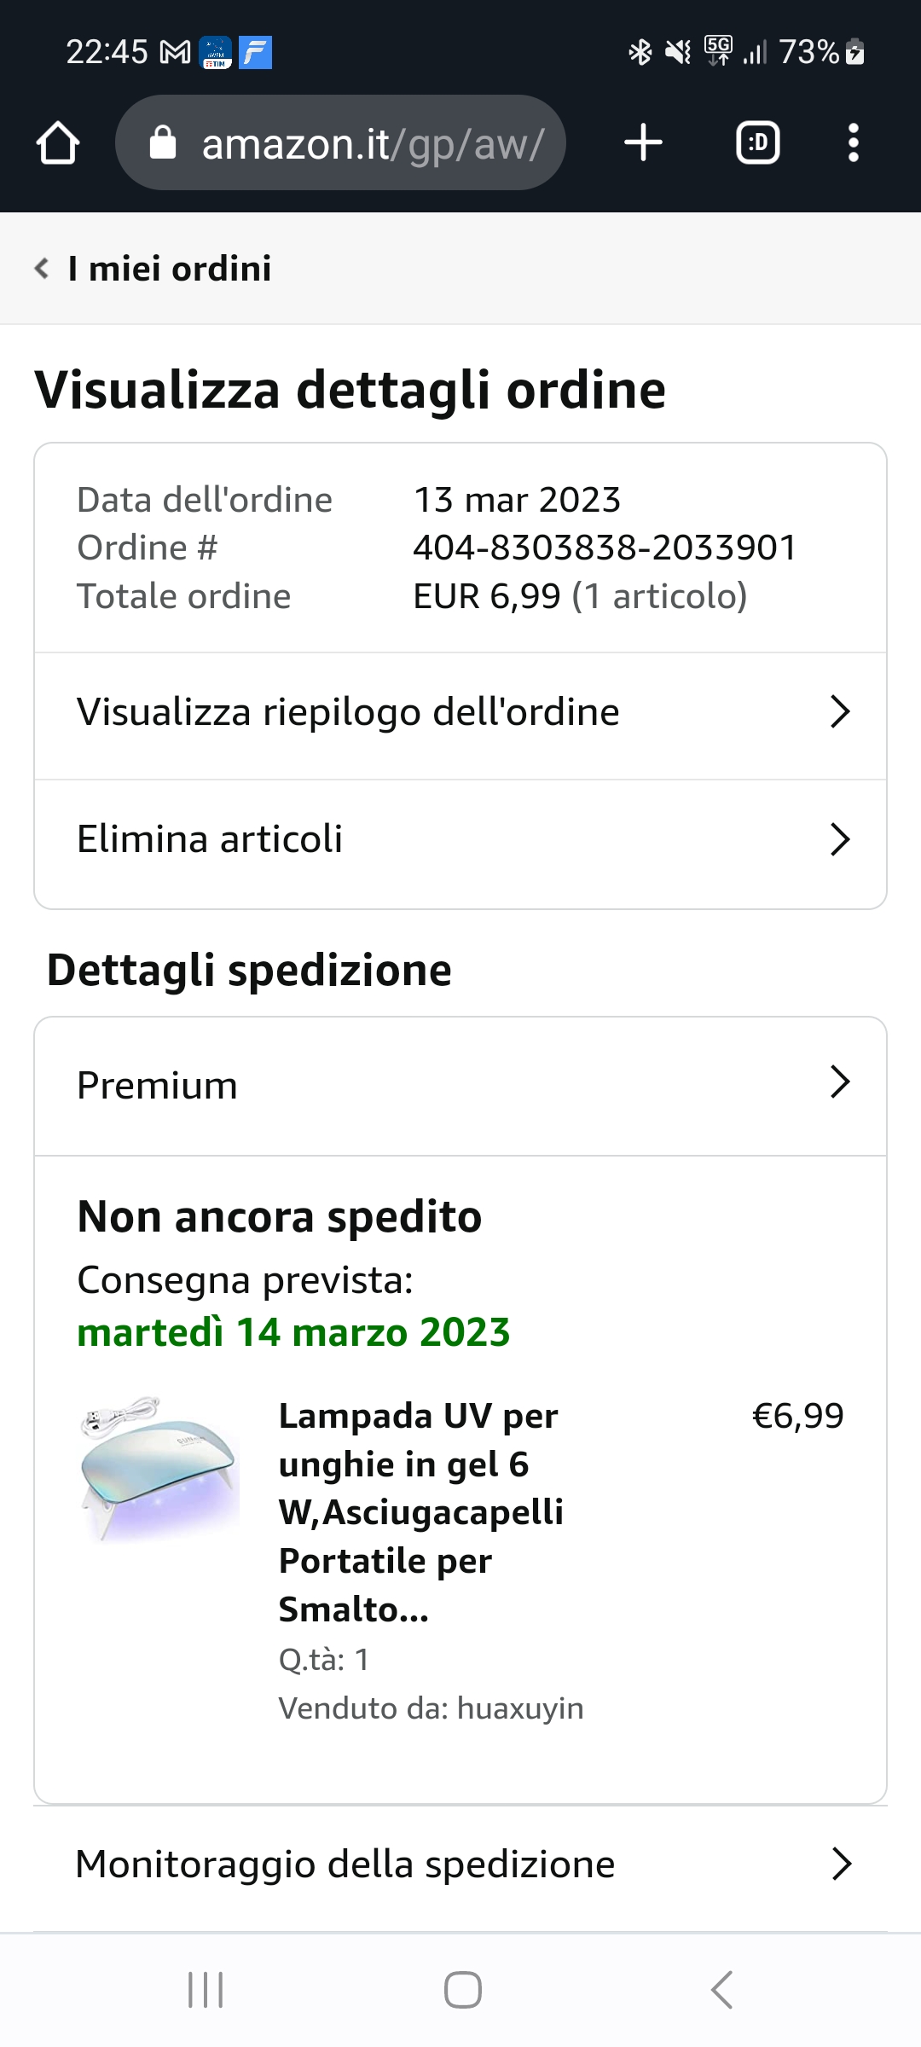
Task: Expand Visualizza riepilogo dell'ordine chevron
Action: point(840,712)
